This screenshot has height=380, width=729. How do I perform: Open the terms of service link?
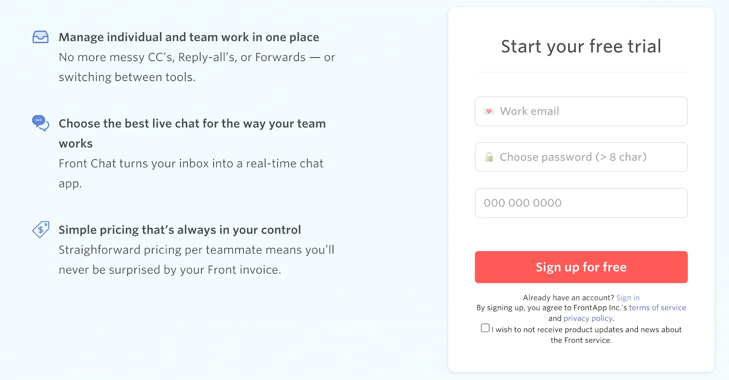click(x=657, y=308)
